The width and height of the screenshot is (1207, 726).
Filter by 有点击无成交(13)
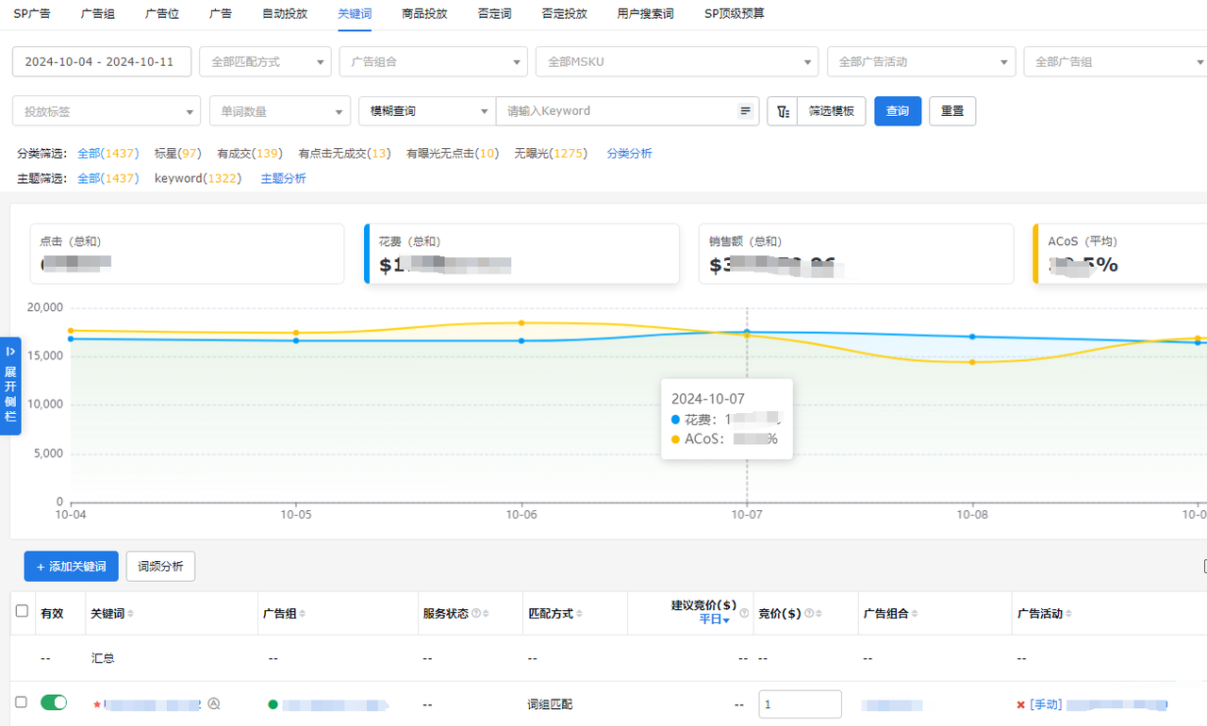344,153
